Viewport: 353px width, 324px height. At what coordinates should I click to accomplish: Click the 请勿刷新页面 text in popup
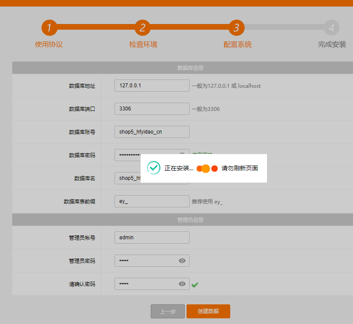pos(240,168)
